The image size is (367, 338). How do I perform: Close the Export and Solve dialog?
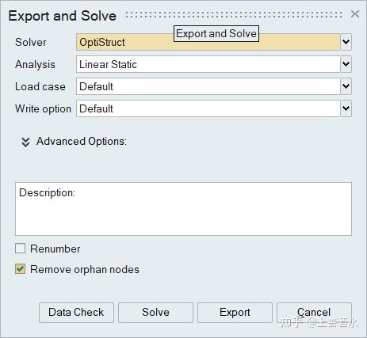click(355, 14)
